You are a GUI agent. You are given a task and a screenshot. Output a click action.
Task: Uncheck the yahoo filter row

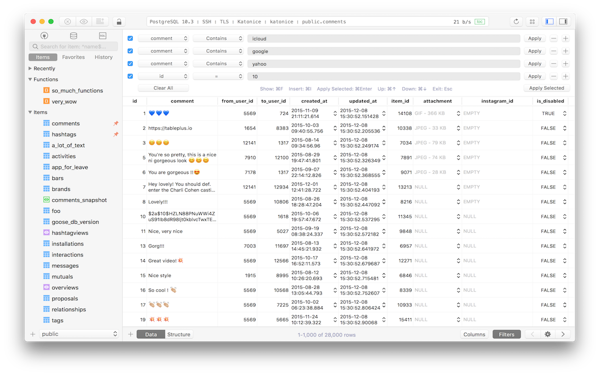pyautogui.click(x=130, y=63)
